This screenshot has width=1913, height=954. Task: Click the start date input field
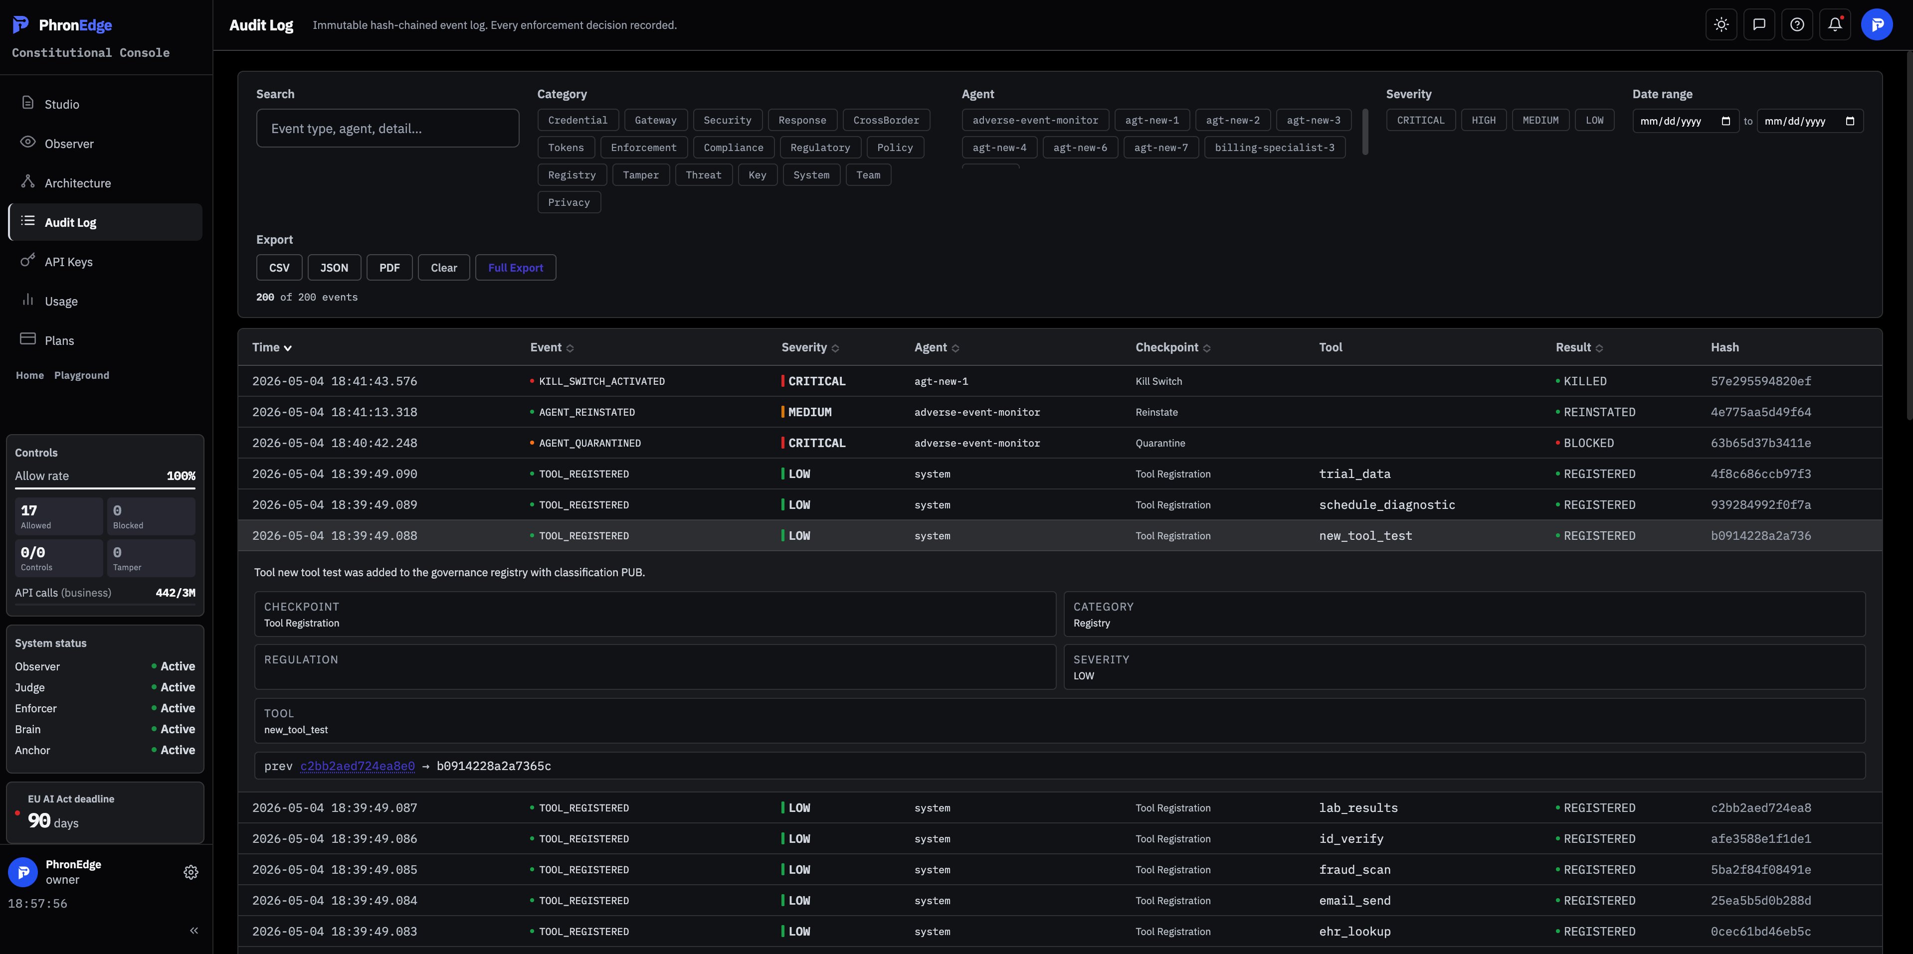click(x=1685, y=121)
